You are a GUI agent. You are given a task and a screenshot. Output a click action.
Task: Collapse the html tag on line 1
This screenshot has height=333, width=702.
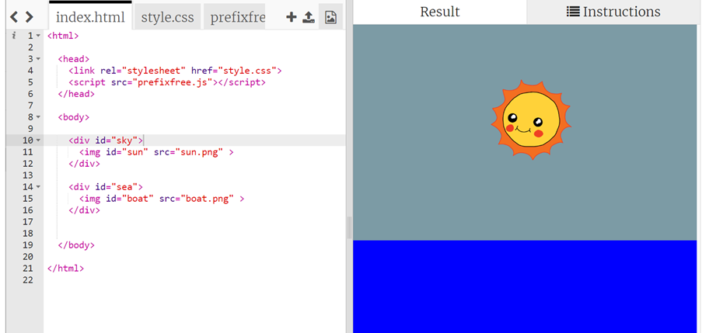38,36
